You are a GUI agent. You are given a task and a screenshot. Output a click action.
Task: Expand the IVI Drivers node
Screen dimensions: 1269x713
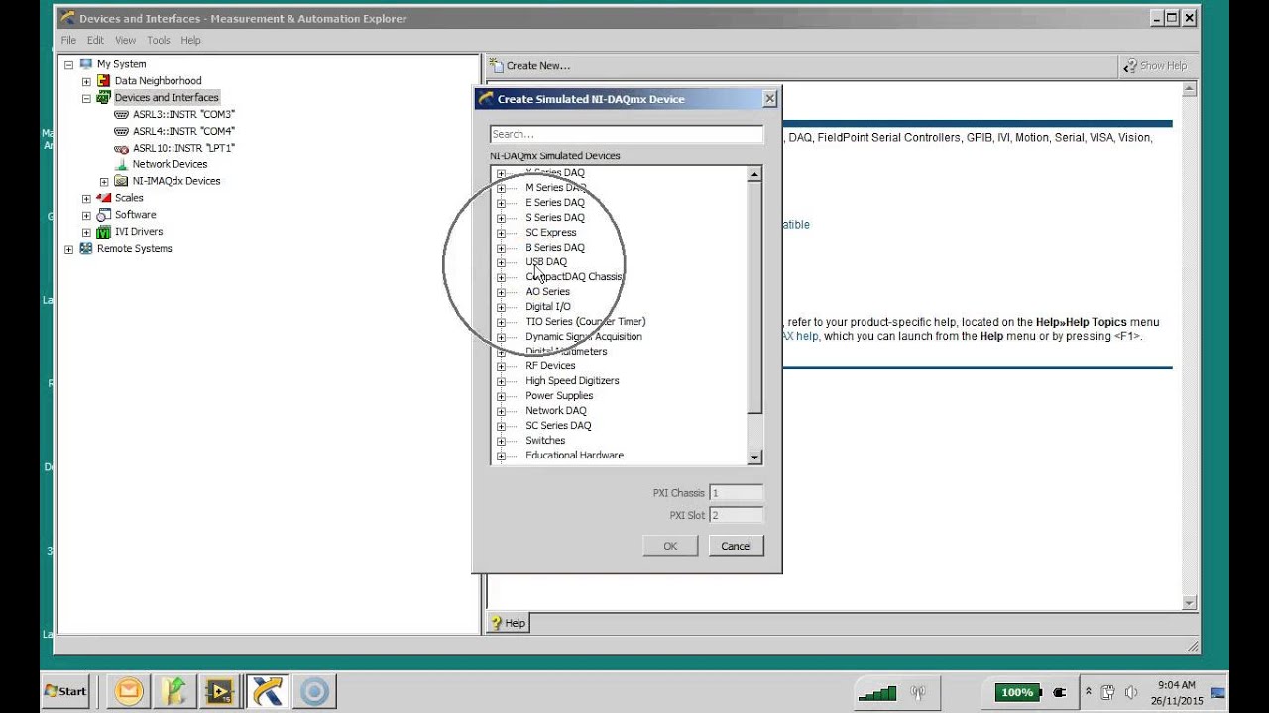pos(86,233)
